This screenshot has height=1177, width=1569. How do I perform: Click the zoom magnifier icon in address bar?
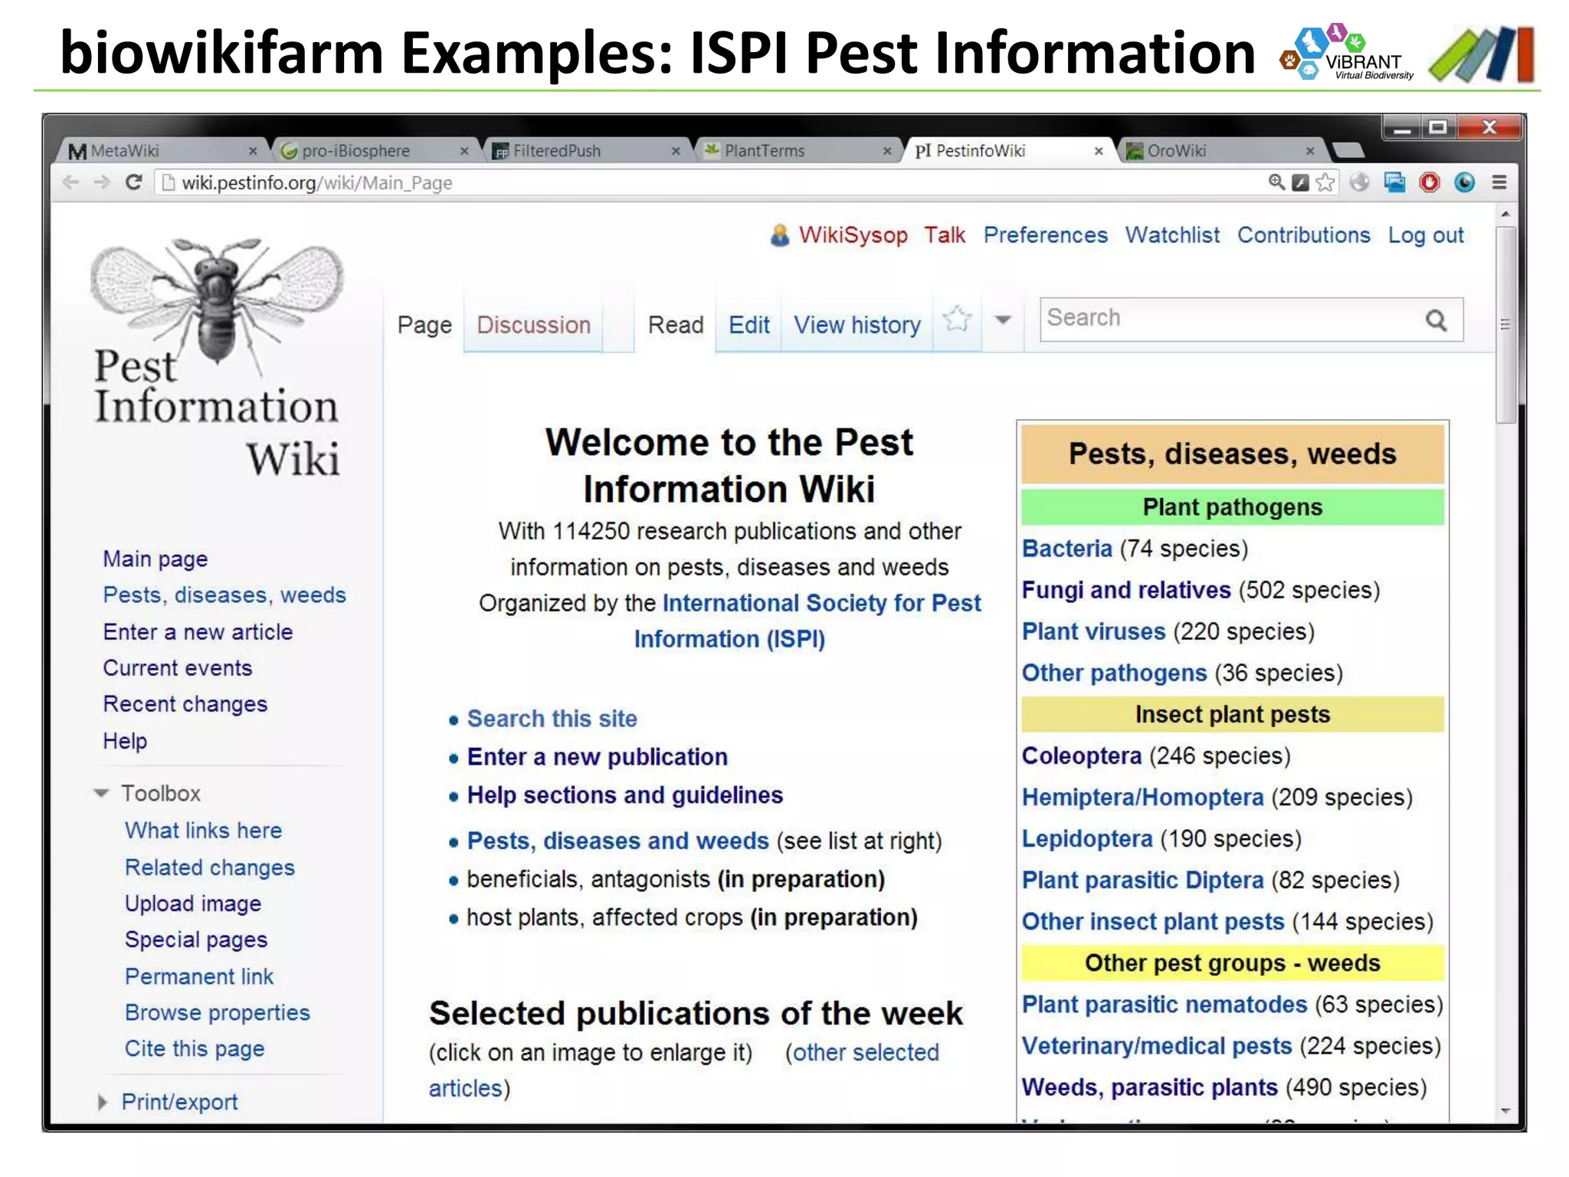1276,182
